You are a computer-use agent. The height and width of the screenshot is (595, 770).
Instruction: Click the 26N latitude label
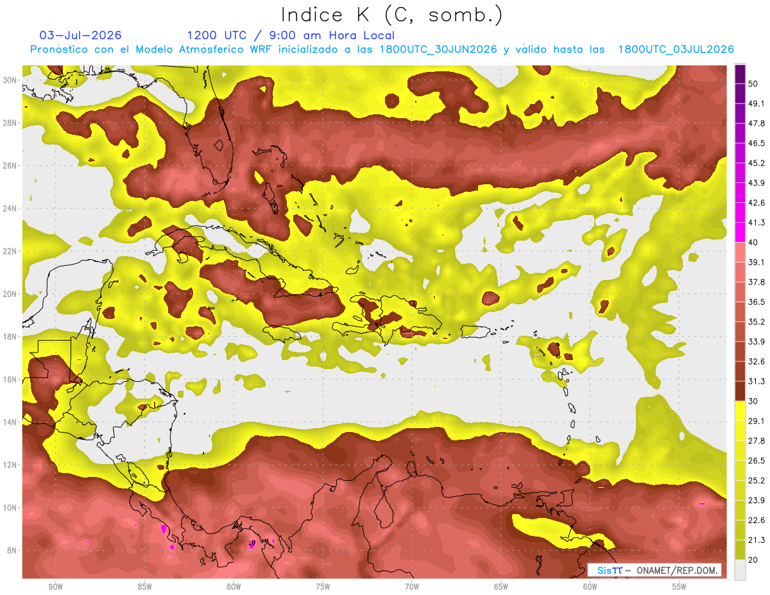(x=9, y=165)
